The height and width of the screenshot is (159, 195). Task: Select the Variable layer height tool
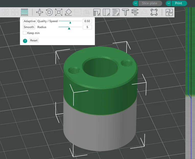(x=25, y=12)
